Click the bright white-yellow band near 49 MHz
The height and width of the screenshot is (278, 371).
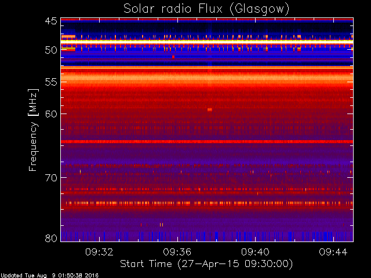click(x=207, y=42)
